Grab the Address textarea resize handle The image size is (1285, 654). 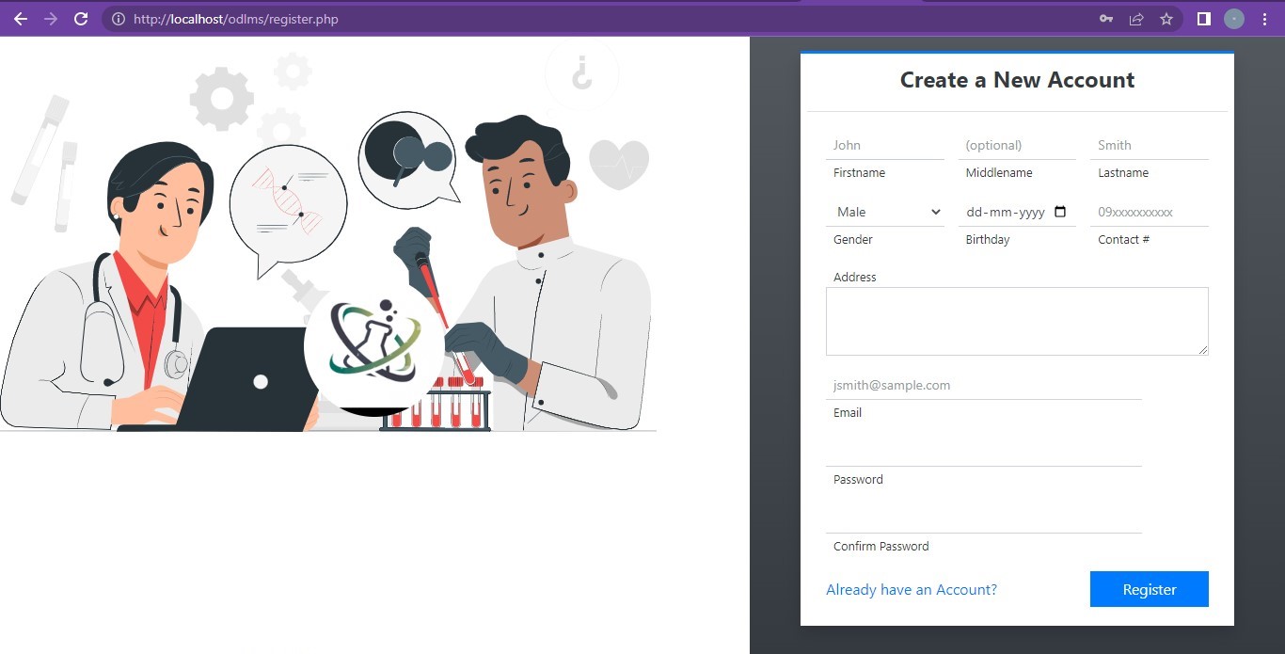1202,349
